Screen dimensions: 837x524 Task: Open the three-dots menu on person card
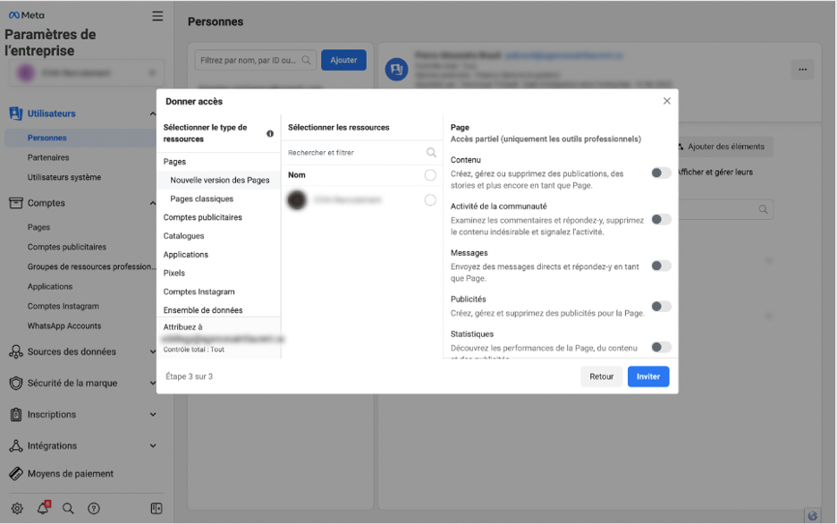(802, 70)
